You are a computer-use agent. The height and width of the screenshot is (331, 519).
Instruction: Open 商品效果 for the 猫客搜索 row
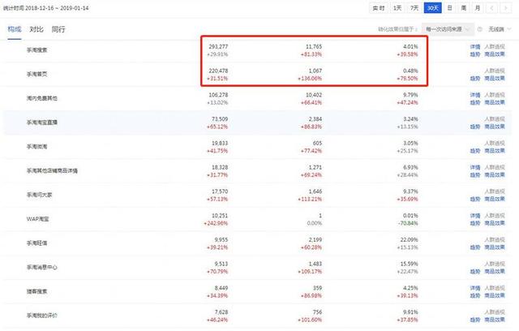[495, 295]
